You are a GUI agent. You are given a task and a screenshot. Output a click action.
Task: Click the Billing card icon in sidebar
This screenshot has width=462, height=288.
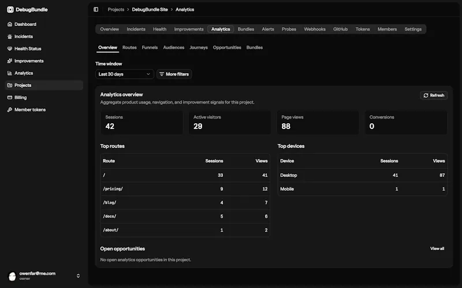click(x=10, y=97)
